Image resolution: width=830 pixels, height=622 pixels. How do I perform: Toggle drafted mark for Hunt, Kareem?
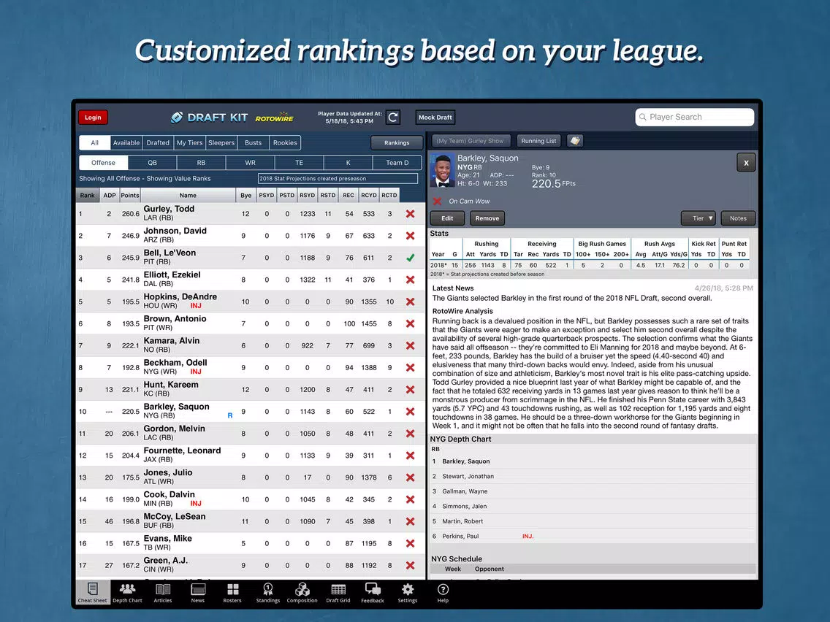410,389
